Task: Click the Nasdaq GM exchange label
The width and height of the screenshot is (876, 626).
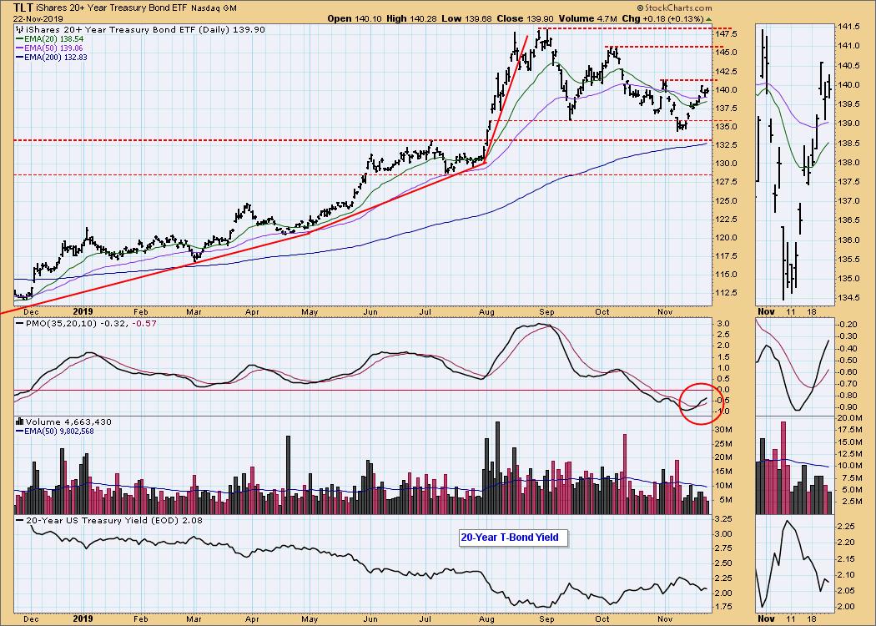Action: click(x=214, y=8)
